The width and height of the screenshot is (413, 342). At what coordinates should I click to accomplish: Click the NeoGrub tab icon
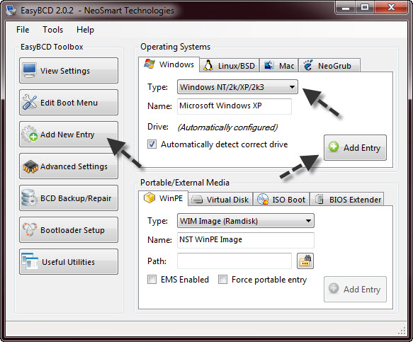click(307, 65)
